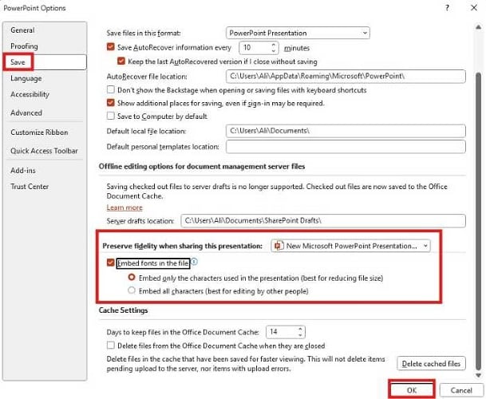Enable Don't show the Backstage checkbox
This screenshot has height=399, width=486.
click(x=111, y=90)
